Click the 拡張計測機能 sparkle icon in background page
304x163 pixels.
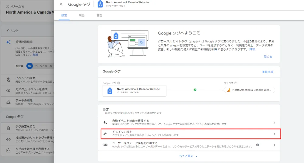(x=8, y=42)
